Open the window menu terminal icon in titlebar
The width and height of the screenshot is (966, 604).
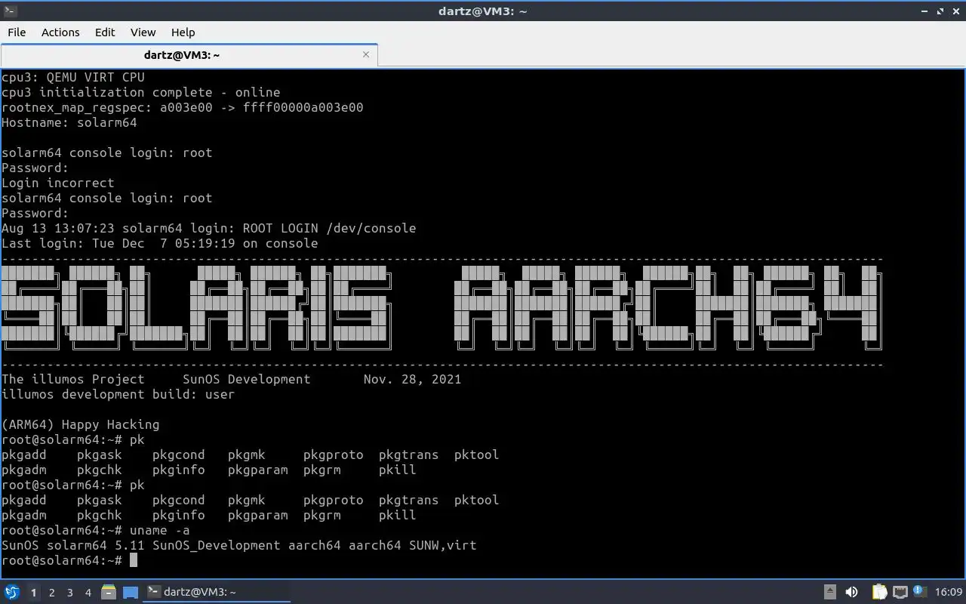pyautogui.click(x=9, y=11)
